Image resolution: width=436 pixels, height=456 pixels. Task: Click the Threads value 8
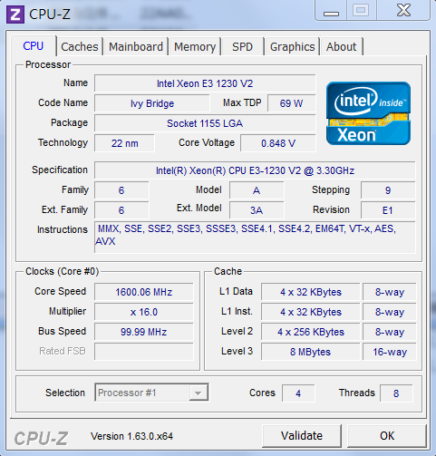396,393
